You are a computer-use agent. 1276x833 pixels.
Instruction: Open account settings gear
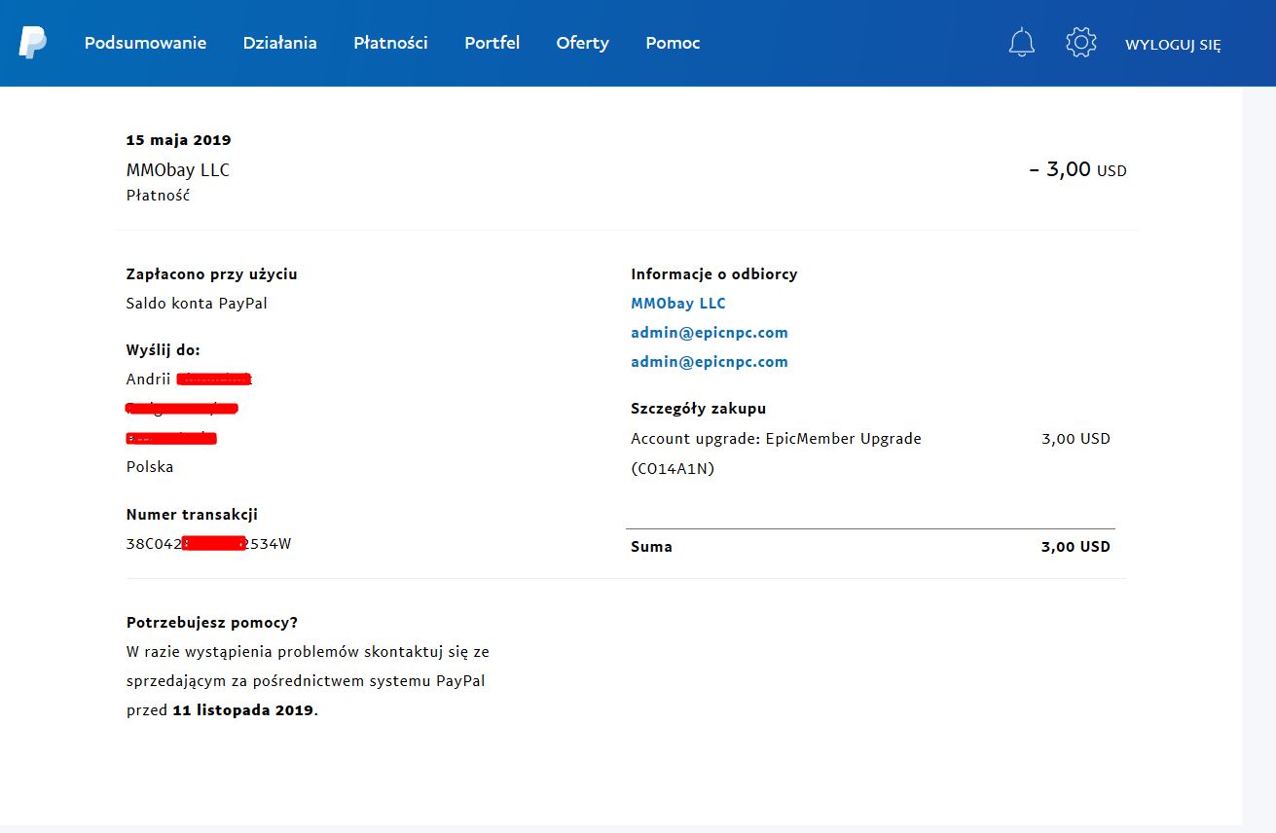point(1081,43)
